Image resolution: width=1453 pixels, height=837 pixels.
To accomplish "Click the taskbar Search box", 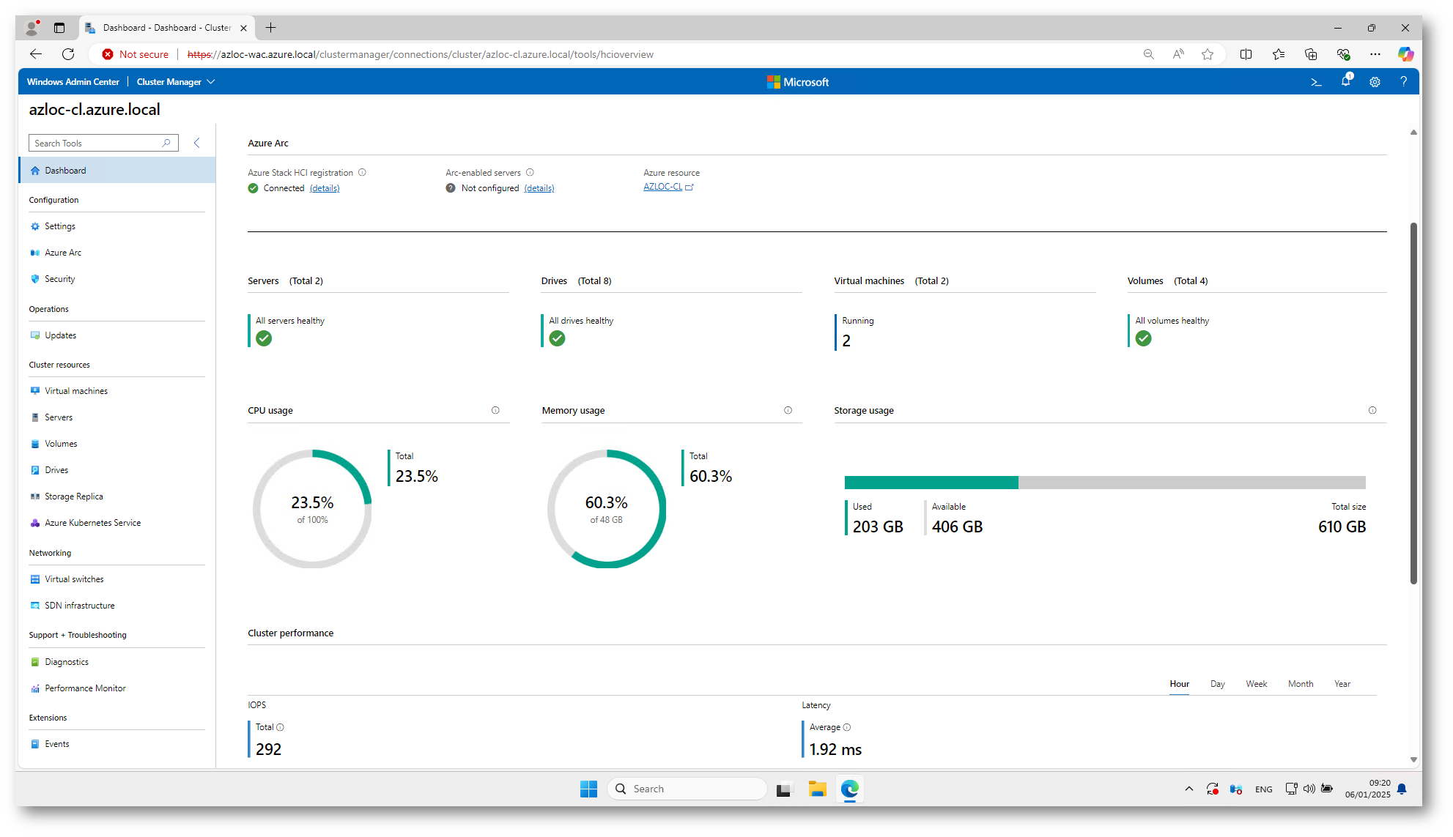I will [687, 789].
